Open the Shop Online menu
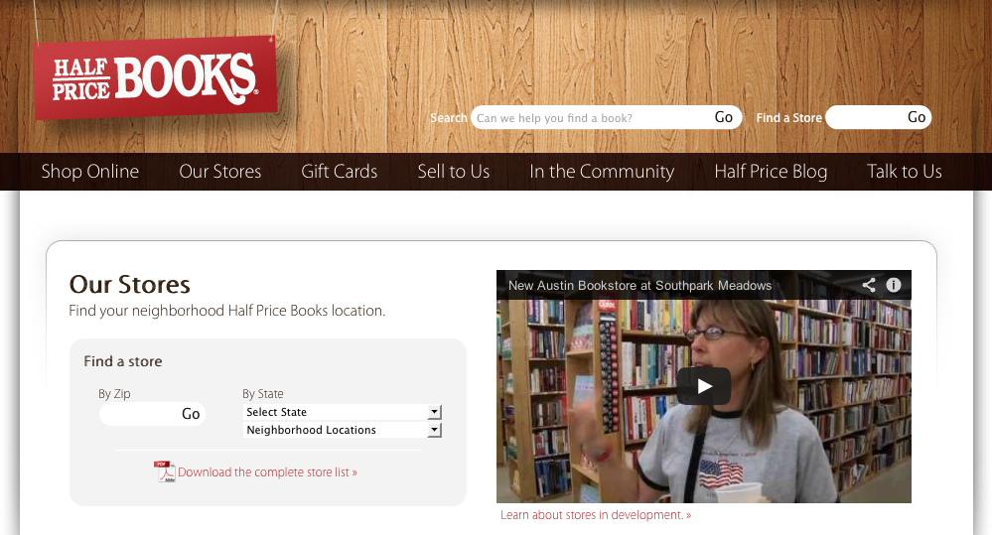The width and height of the screenshot is (992, 535). (x=89, y=172)
